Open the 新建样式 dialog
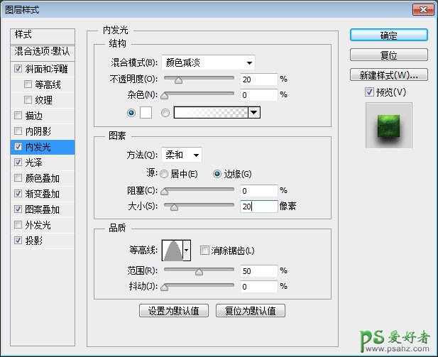 388,75
